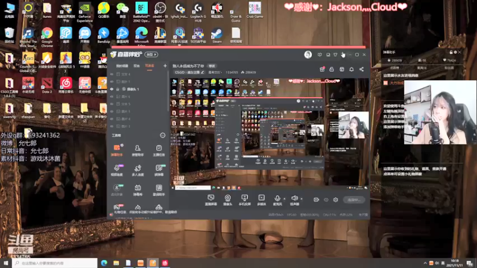
Task: Switch to the first scene tab above the source list
Action: click(x=122, y=66)
